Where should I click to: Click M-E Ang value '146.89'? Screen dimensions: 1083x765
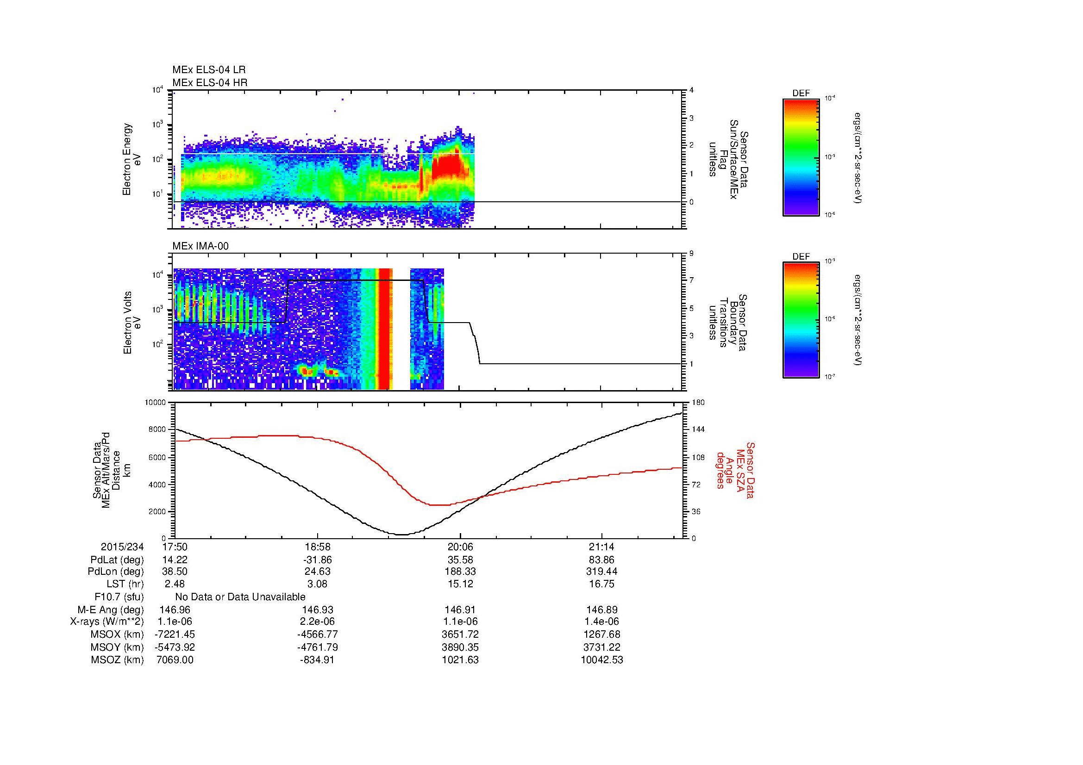point(602,610)
